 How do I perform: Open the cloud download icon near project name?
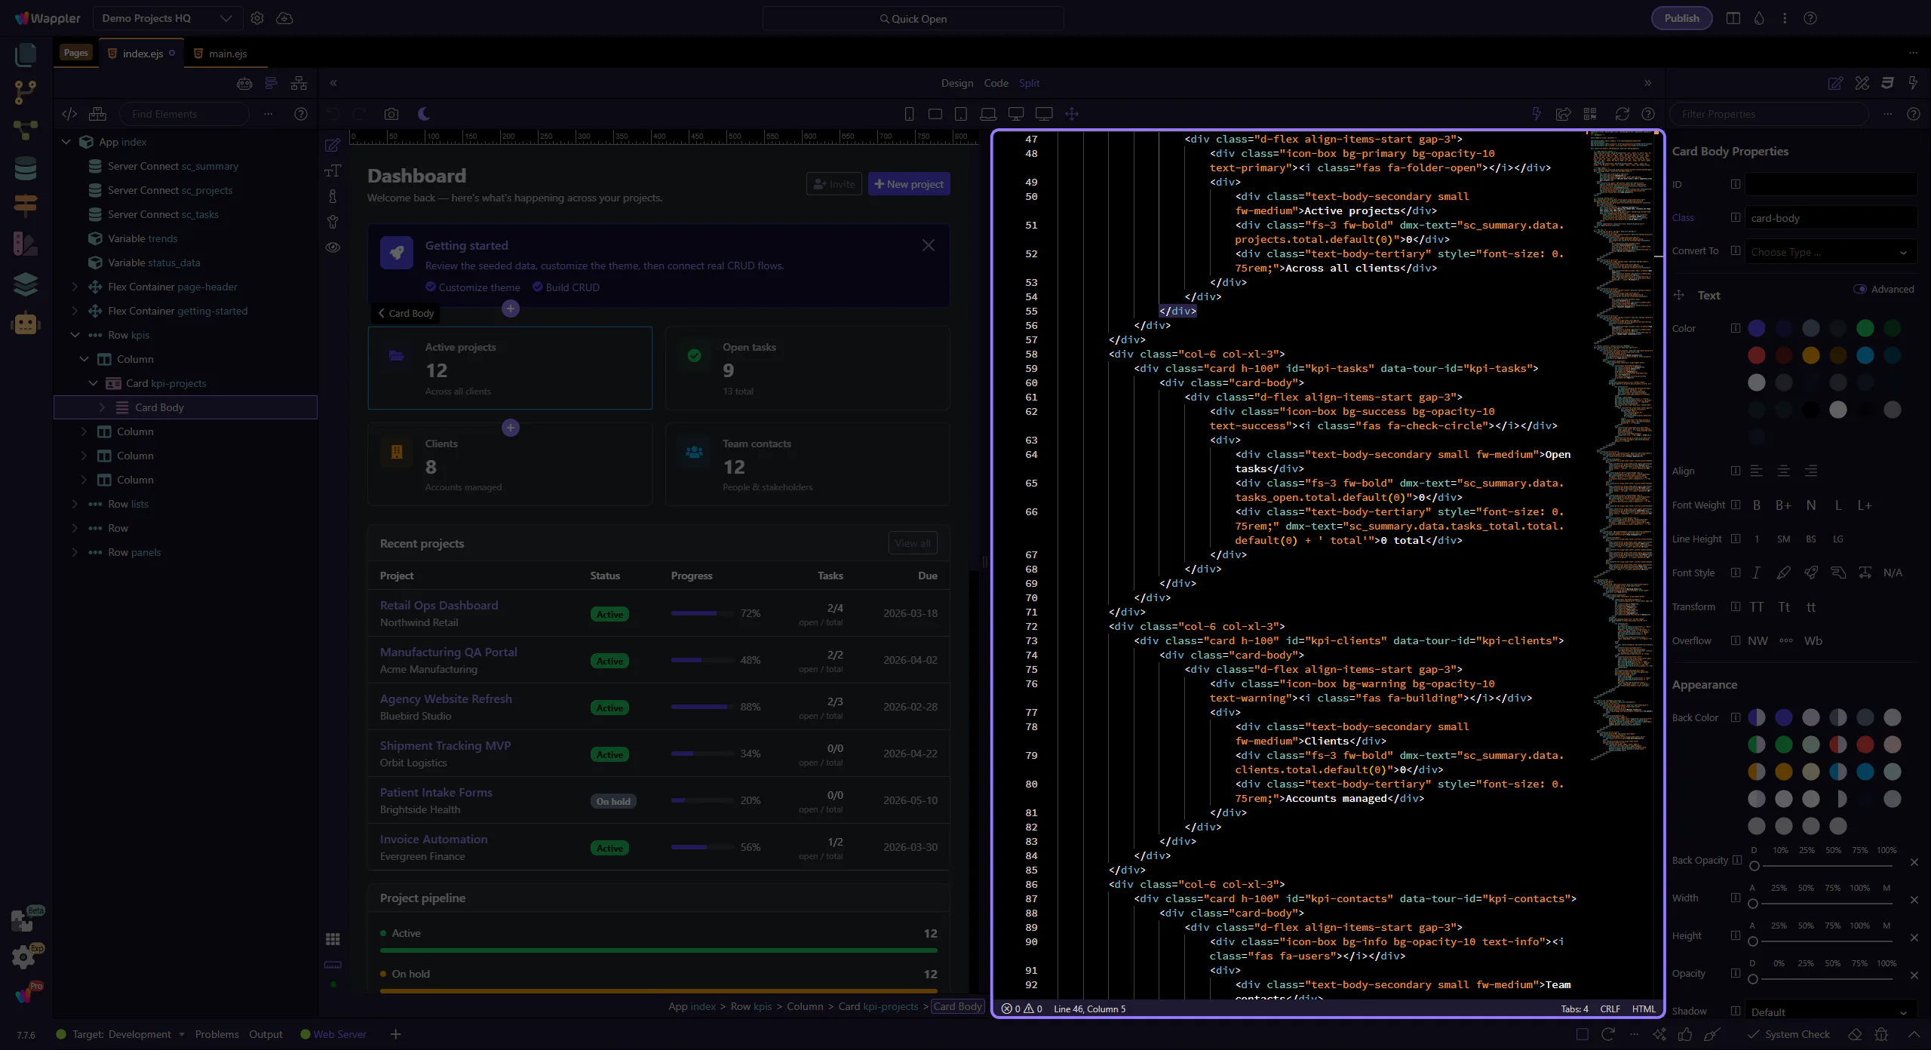coord(284,18)
